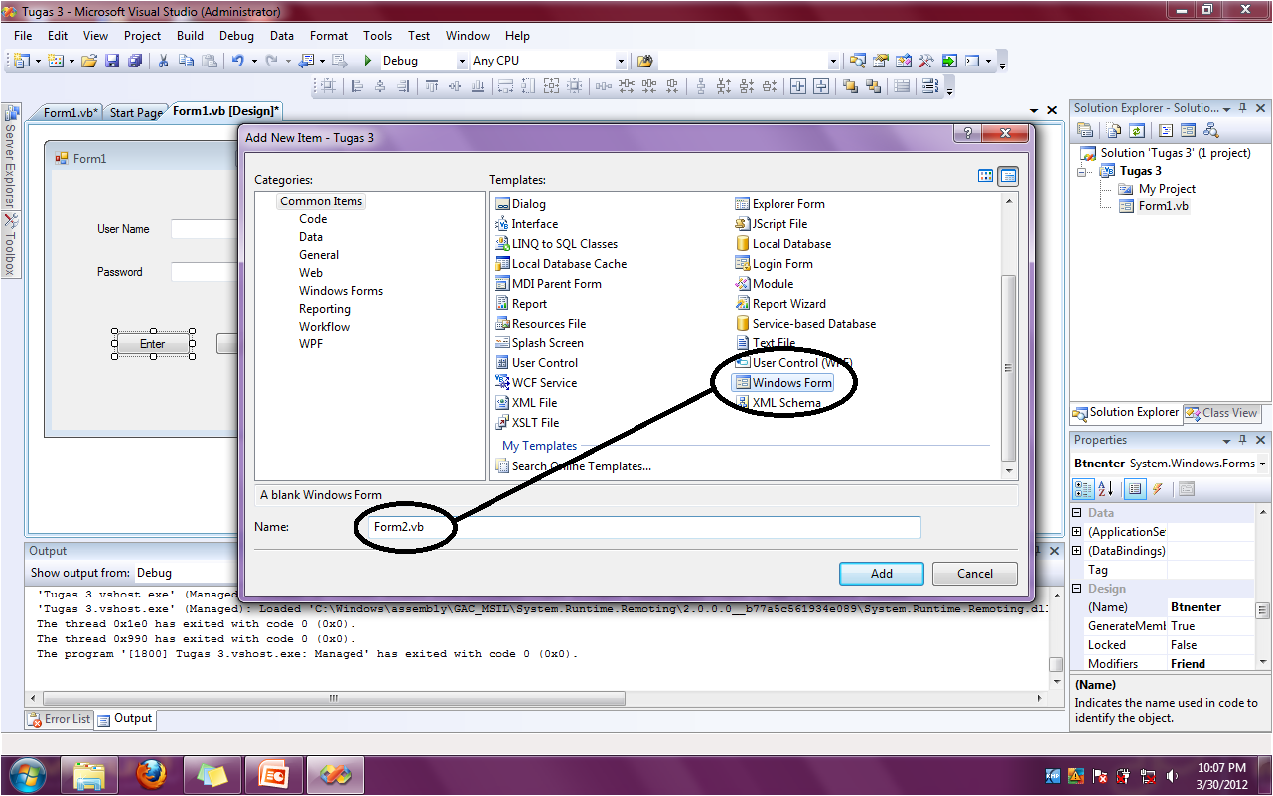Click the Bring to Front layout icon

850,86
